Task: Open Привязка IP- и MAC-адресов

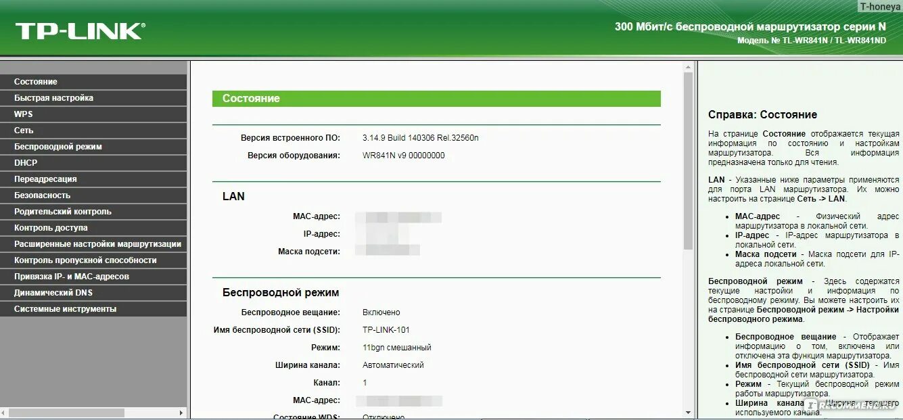Action: pyautogui.click(x=93, y=277)
